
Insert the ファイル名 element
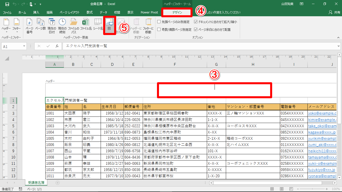[x=86, y=24]
